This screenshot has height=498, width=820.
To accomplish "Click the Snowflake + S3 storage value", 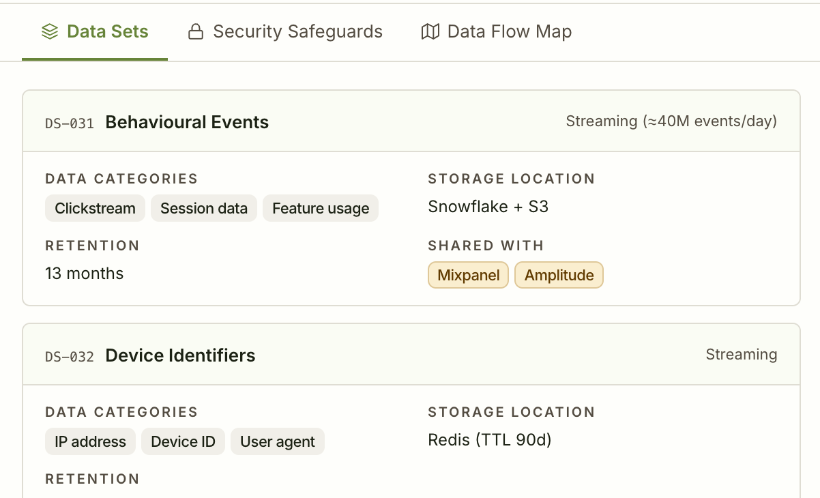I will click(x=488, y=207).
